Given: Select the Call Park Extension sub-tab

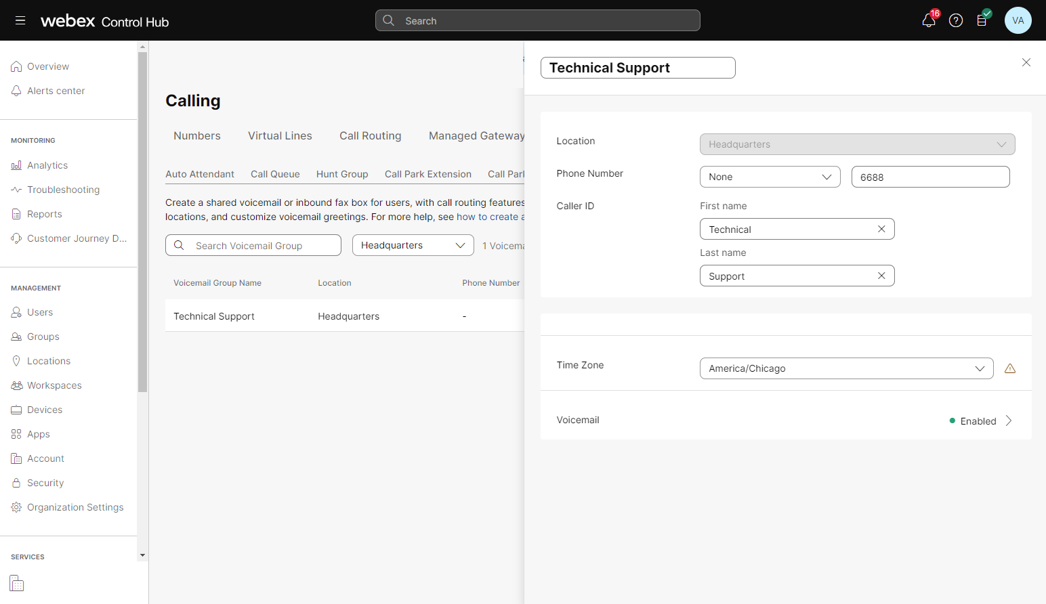Looking at the screenshot, I should pos(428,174).
